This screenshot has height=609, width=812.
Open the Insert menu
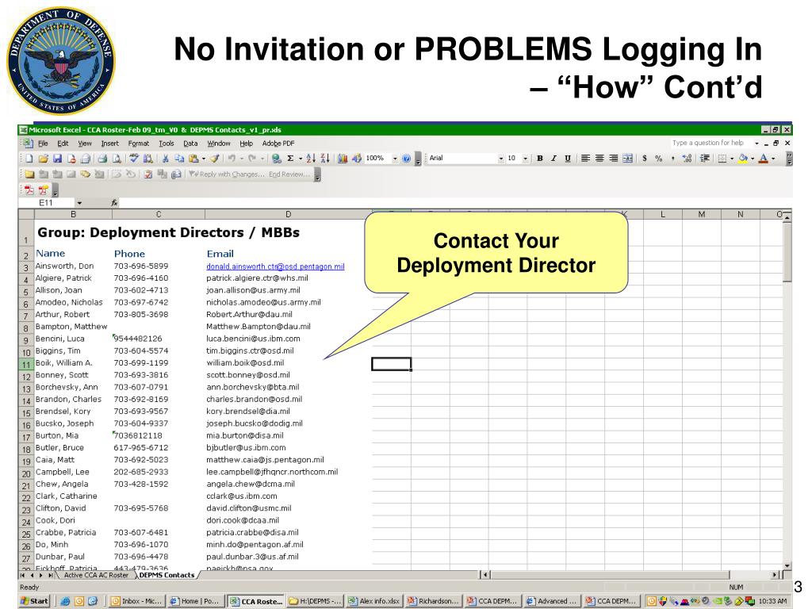tap(109, 144)
